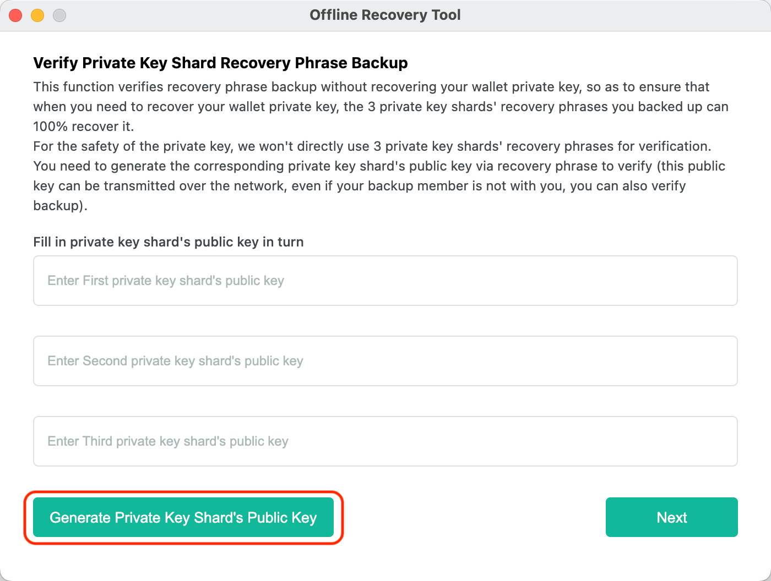This screenshot has width=771, height=581.
Task: Click the line starting 'when you need to recover'
Action: (x=381, y=107)
